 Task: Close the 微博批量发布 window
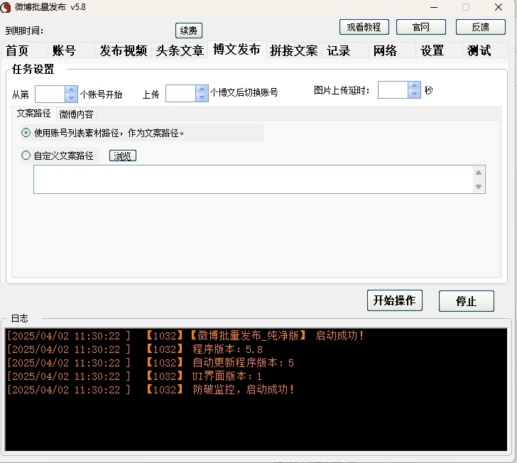(x=499, y=7)
